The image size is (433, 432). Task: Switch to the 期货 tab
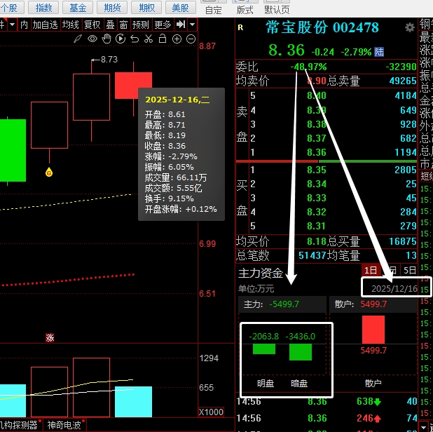pos(112,8)
